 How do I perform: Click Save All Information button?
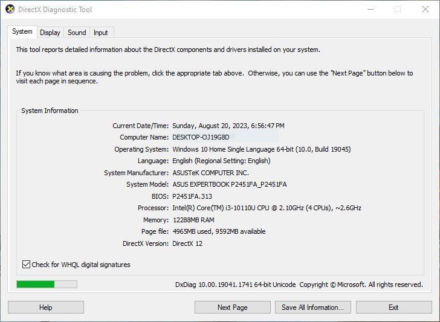coord(313,307)
